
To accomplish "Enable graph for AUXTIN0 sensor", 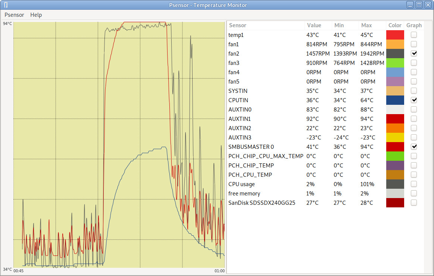I will click(414, 110).
